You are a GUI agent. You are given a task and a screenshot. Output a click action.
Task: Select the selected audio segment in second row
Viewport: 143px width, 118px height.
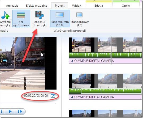(x=75, y=91)
